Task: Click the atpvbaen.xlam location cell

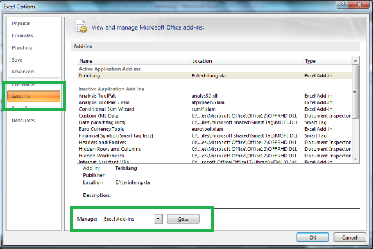Action: click(x=208, y=102)
